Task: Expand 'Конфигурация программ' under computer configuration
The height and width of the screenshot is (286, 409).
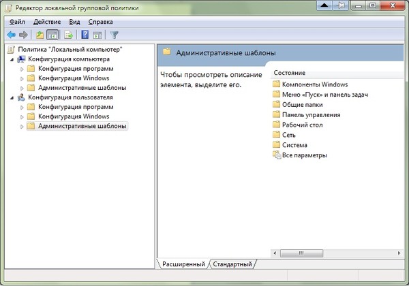Action: [22, 69]
